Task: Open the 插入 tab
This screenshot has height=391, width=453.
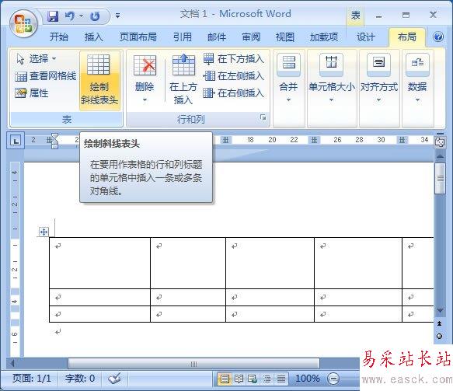Action: (x=93, y=37)
